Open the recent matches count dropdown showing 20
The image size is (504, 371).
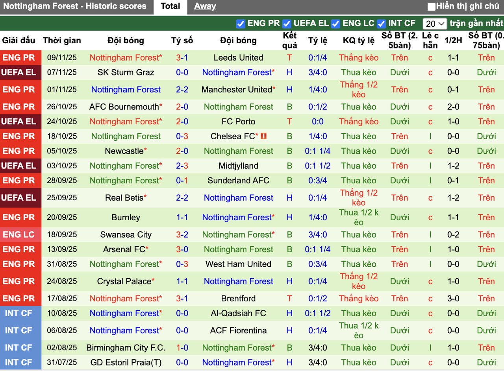[x=435, y=24]
